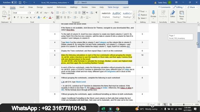Decrease paragraph indent

76,13
